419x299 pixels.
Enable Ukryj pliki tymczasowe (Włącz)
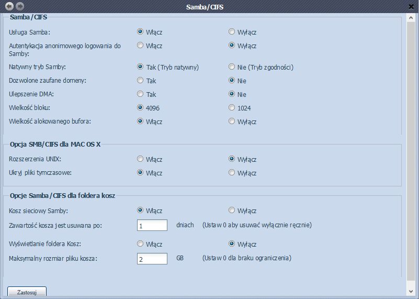(x=140, y=172)
